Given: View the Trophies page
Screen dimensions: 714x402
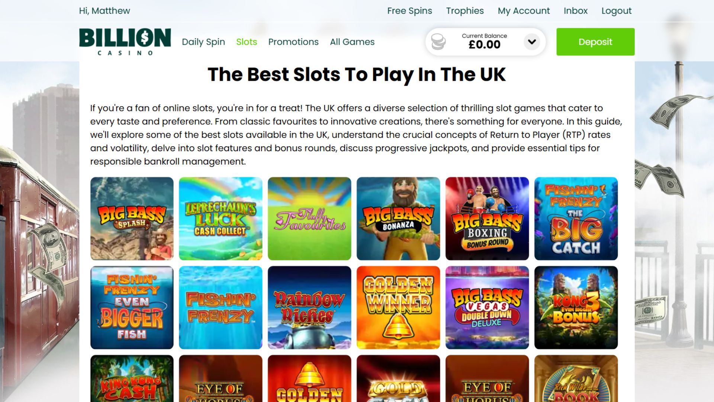Looking at the screenshot, I should 465,11.
